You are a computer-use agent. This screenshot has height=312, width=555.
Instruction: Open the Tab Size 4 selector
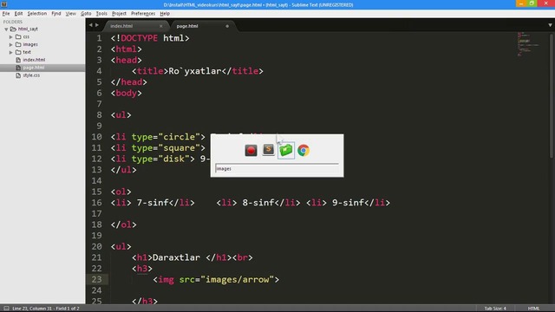(495, 309)
